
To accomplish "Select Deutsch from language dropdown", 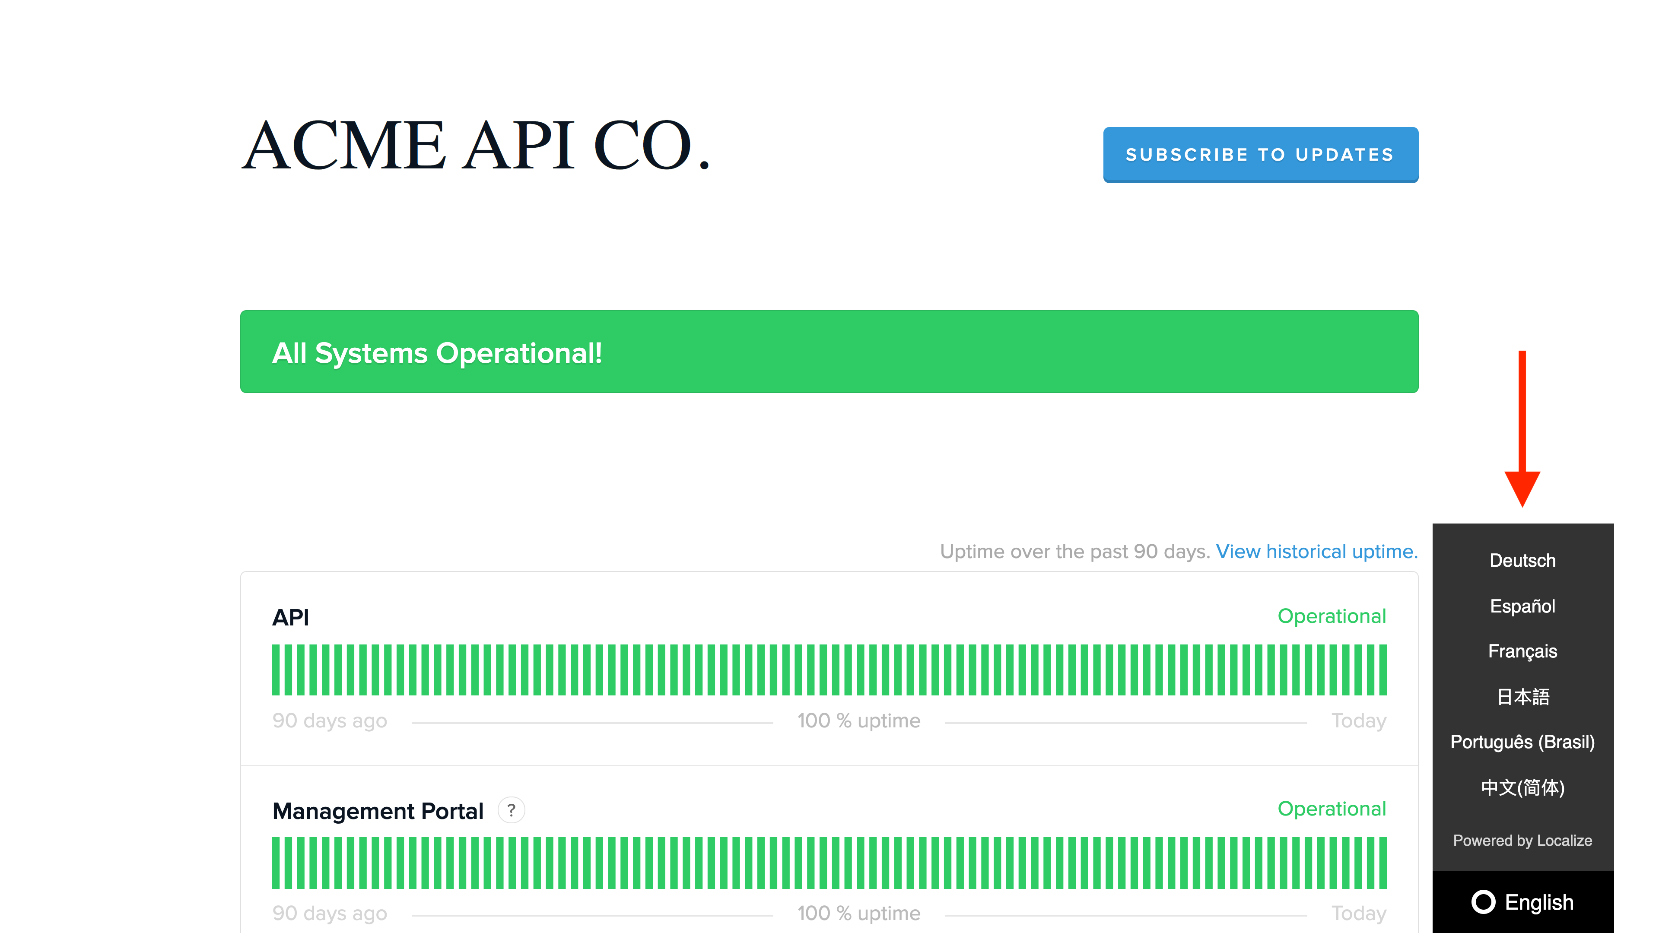I will pyautogui.click(x=1522, y=559).
